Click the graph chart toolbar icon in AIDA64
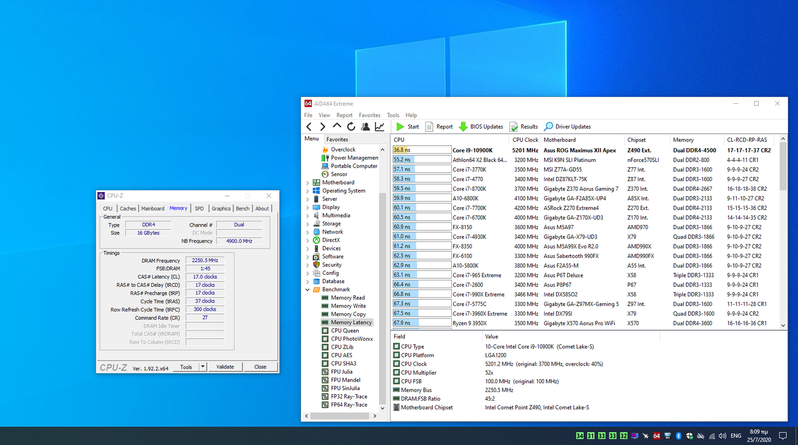 pos(380,127)
